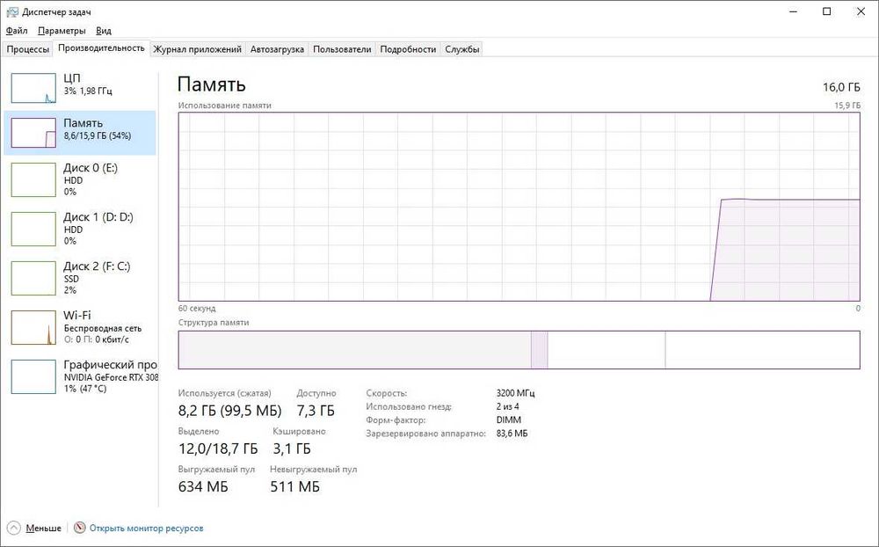879x547 pixels.
Task: Open the Параметры menu
Action: (62, 30)
